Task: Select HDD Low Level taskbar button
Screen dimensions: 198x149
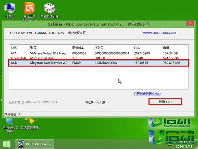Action: (x=34, y=144)
